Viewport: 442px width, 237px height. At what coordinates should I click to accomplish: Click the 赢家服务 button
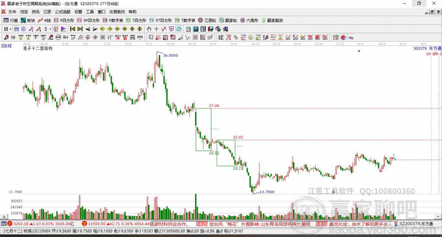[x=272, y=20]
